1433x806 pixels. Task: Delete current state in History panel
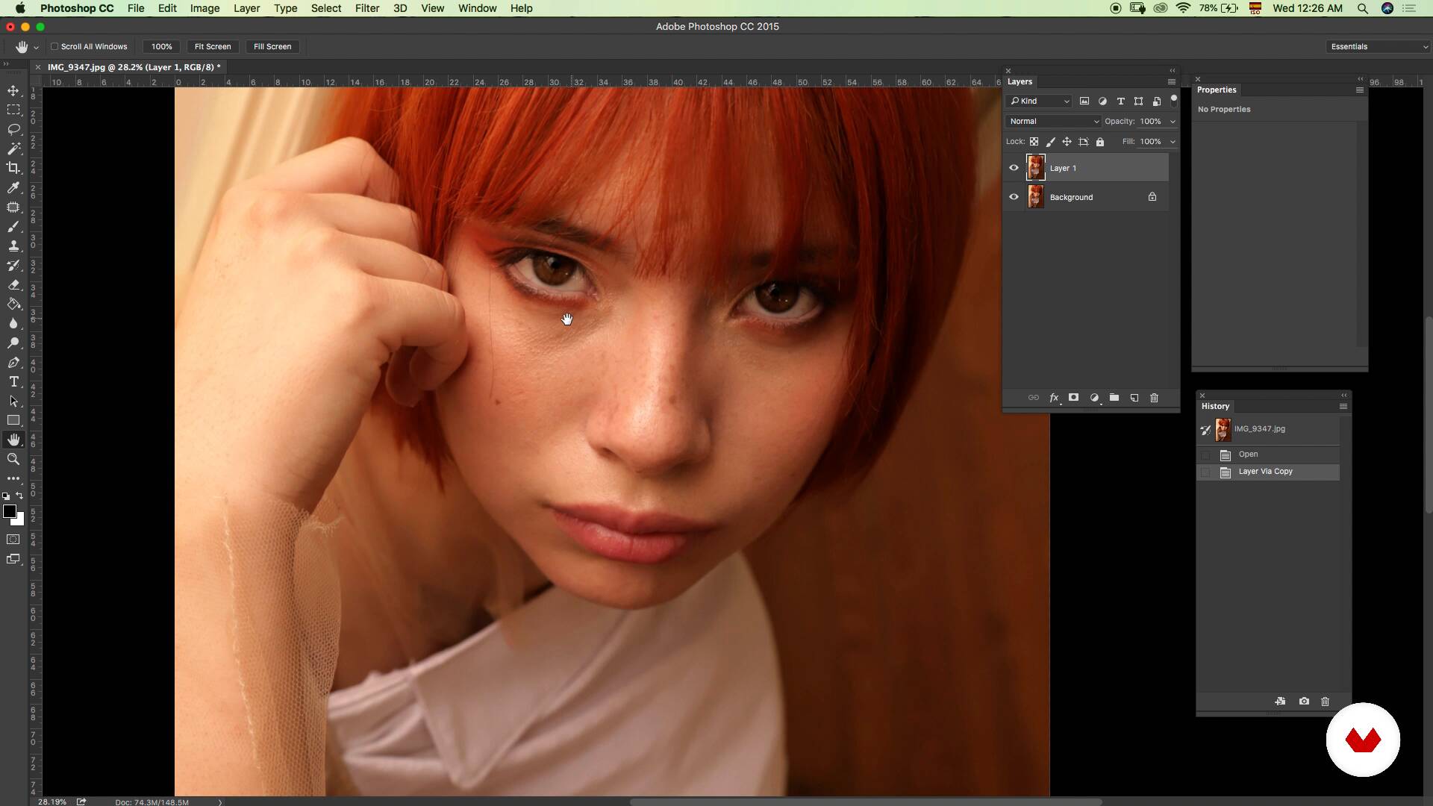coord(1325,702)
